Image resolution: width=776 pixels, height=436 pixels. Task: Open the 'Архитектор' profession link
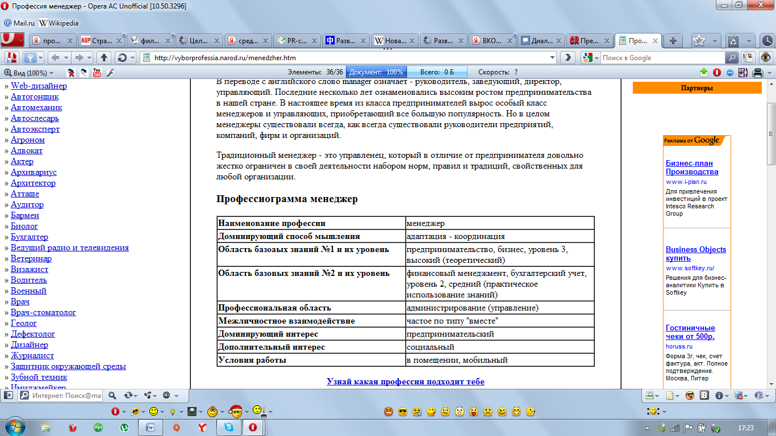pyautogui.click(x=34, y=183)
